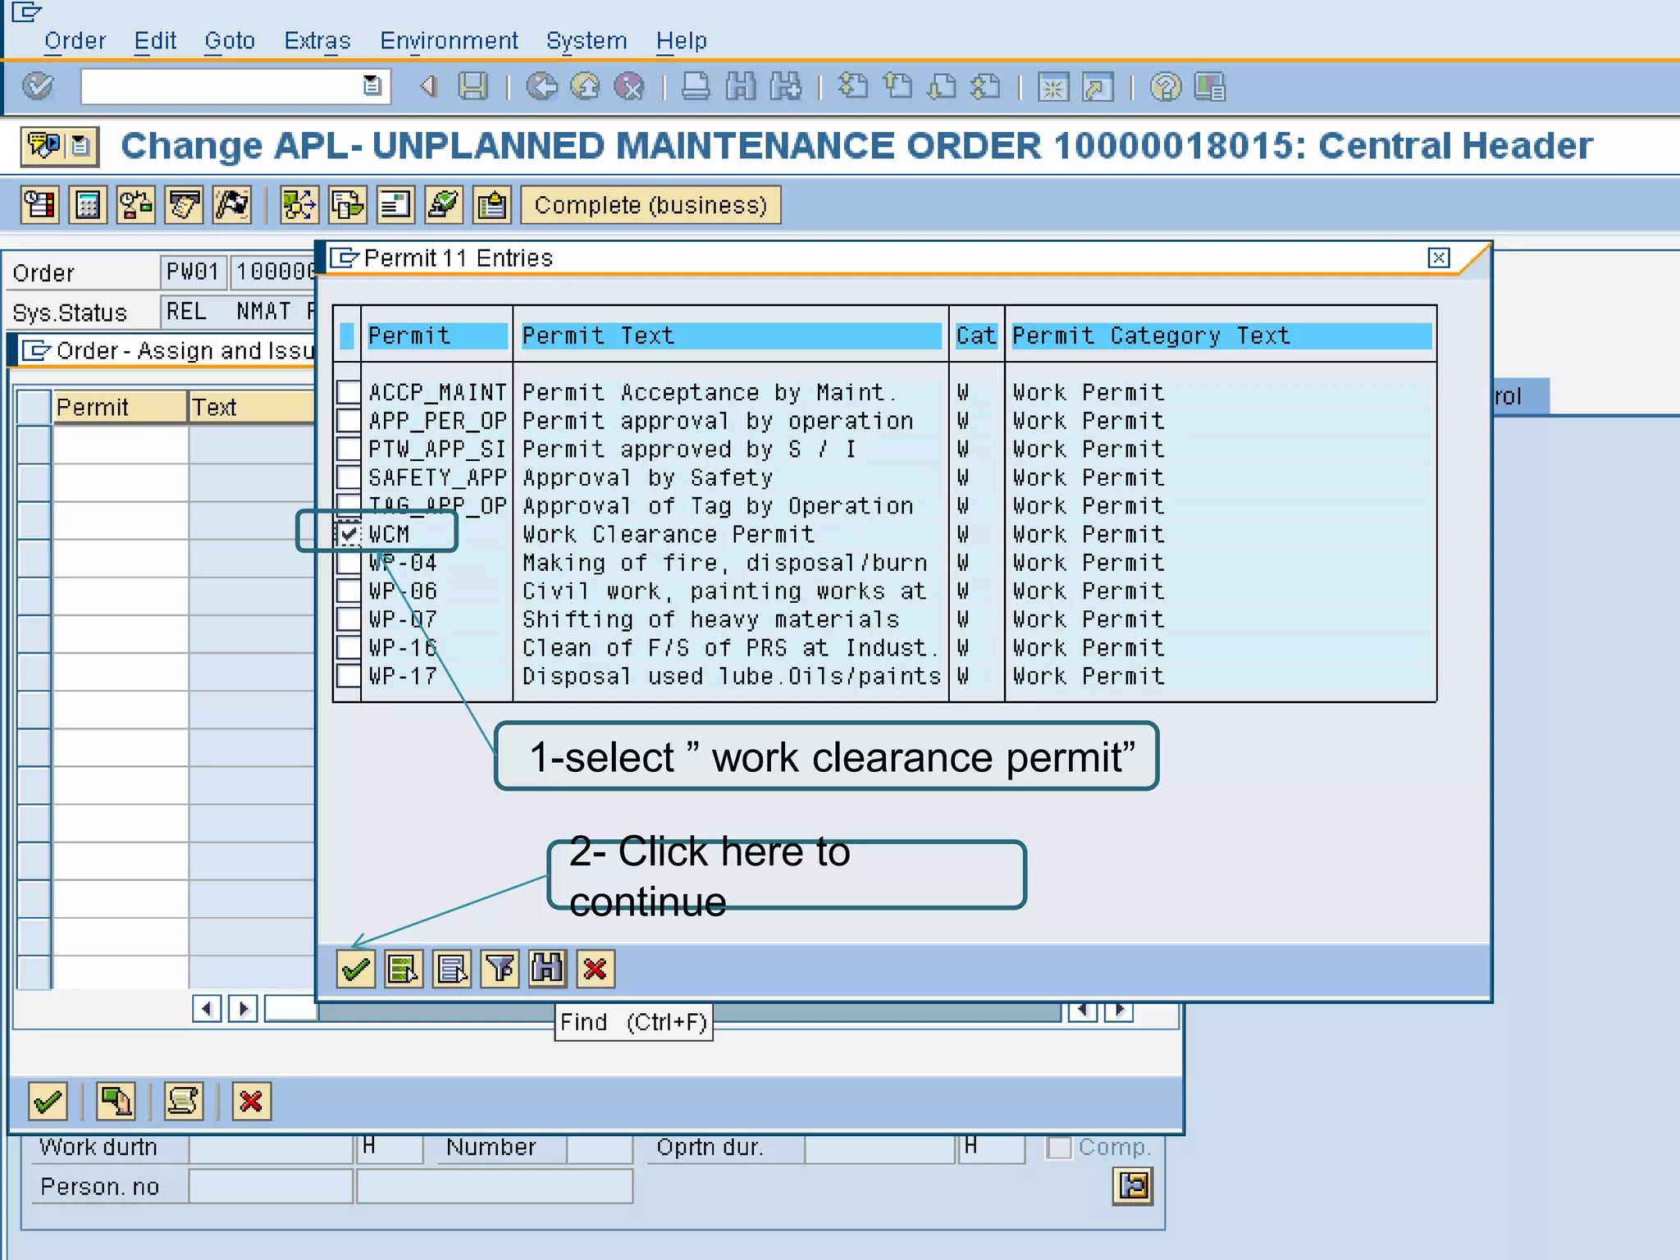Click the Permit Category Text column header
The image size is (1680, 1260).
point(1221,336)
